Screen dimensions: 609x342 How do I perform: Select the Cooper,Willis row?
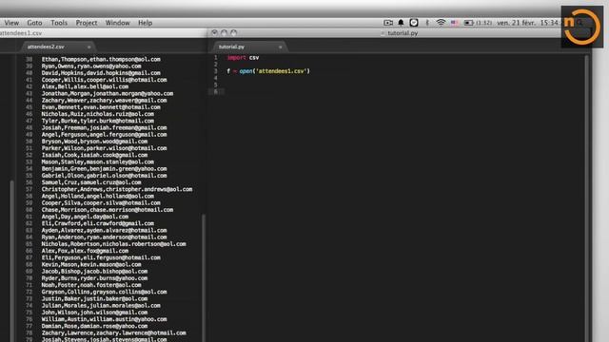pos(104,80)
